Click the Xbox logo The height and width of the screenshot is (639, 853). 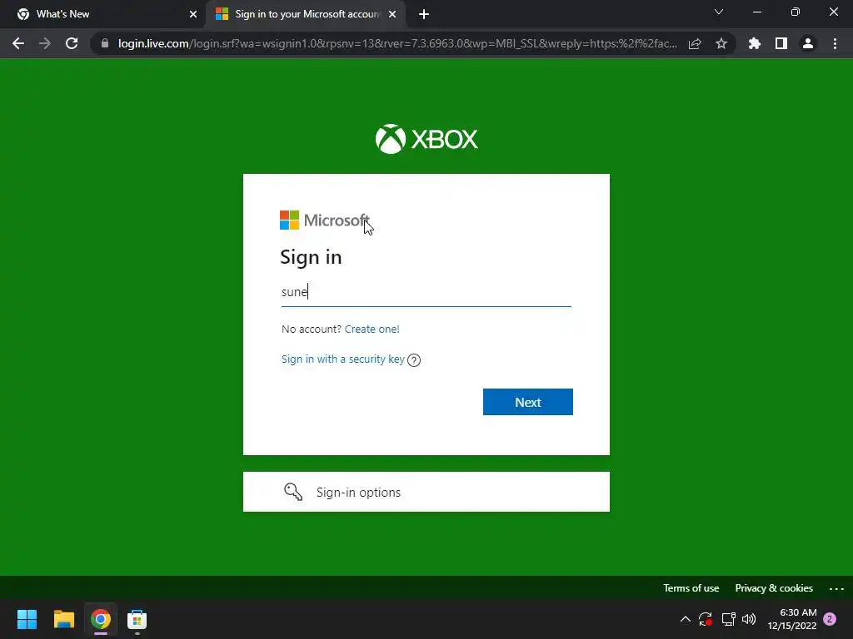click(x=426, y=139)
